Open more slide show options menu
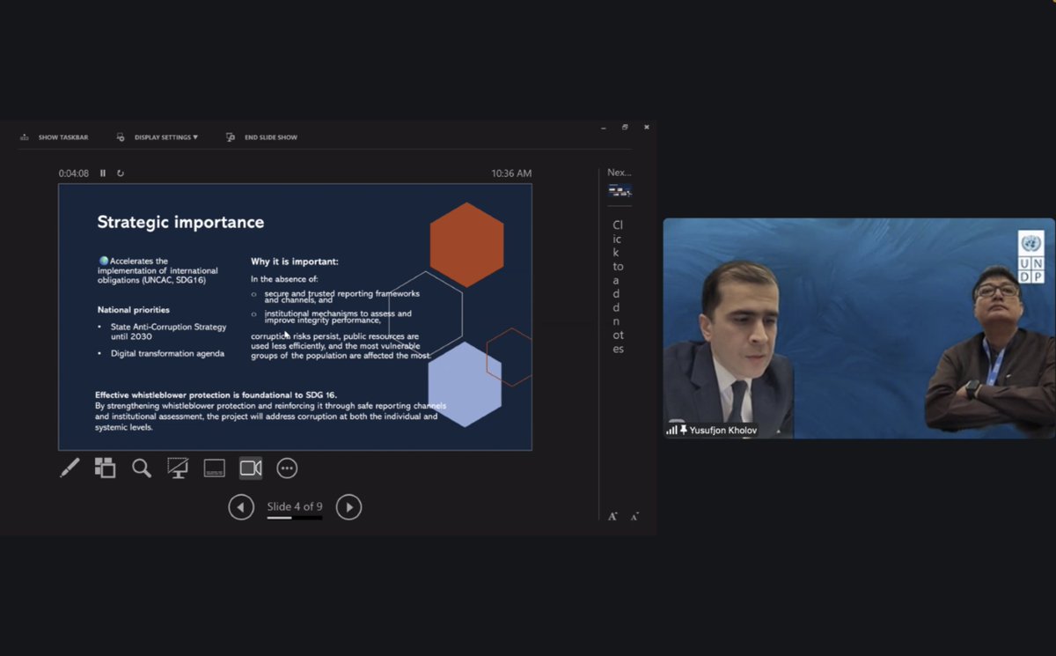1056x656 pixels. pos(287,468)
